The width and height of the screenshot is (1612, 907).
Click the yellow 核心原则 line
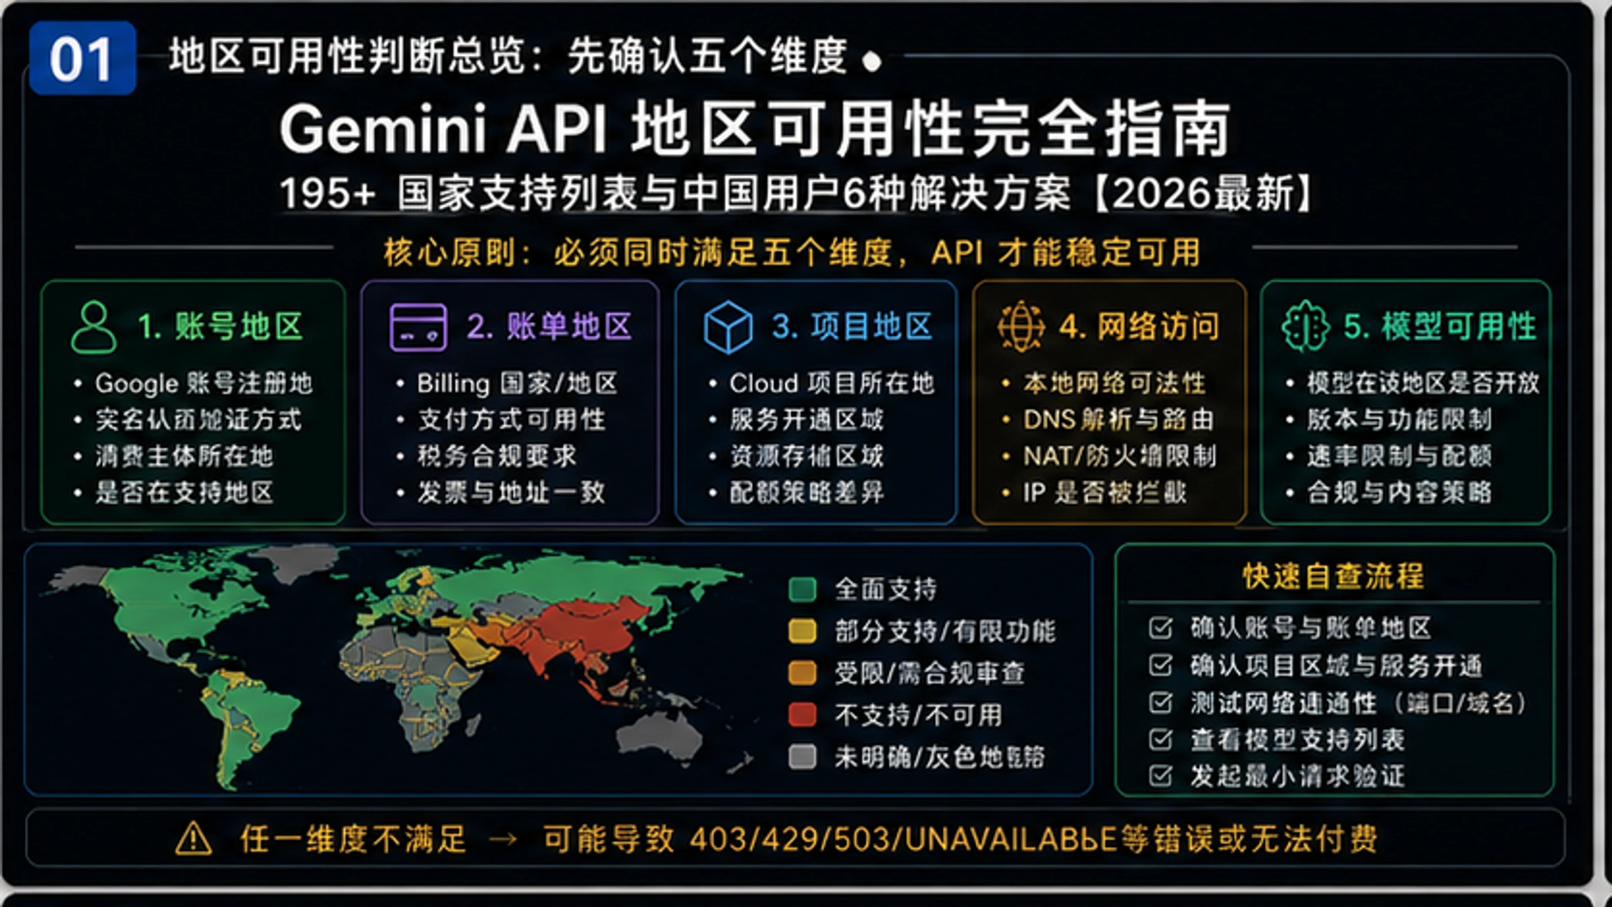point(792,252)
